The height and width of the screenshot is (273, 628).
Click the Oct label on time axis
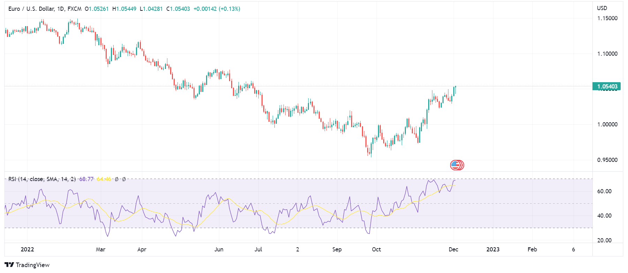tap(377, 249)
